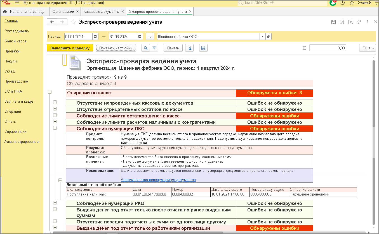
Task: Expand Отсутствие отрицательных остатков по кассе row
Action: pyautogui.click(x=55, y=109)
